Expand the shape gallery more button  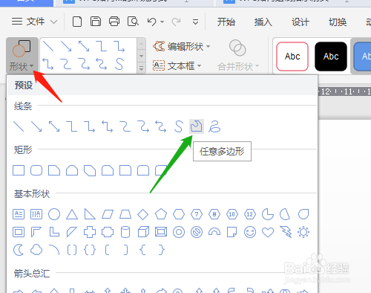click(x=141, y=68)
